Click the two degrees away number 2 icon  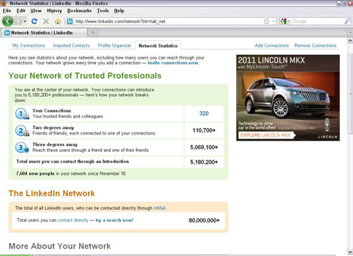coord(22,131)
